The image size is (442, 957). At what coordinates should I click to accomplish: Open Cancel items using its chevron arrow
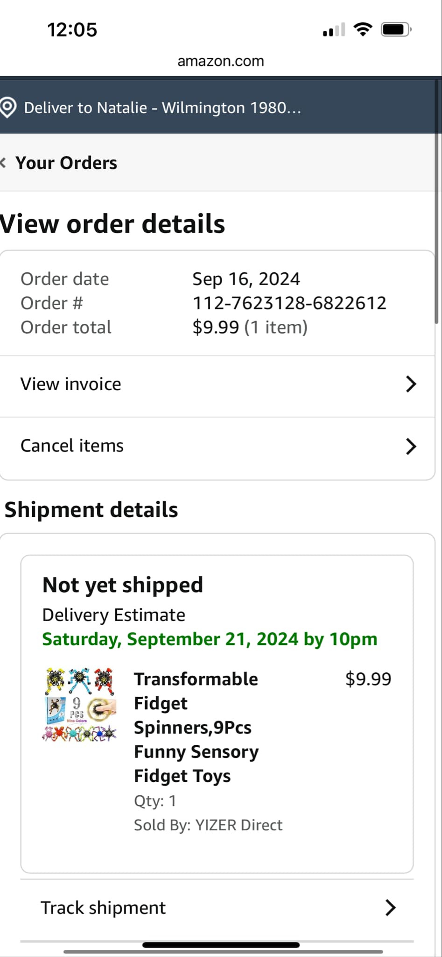(x=411, y=446)
